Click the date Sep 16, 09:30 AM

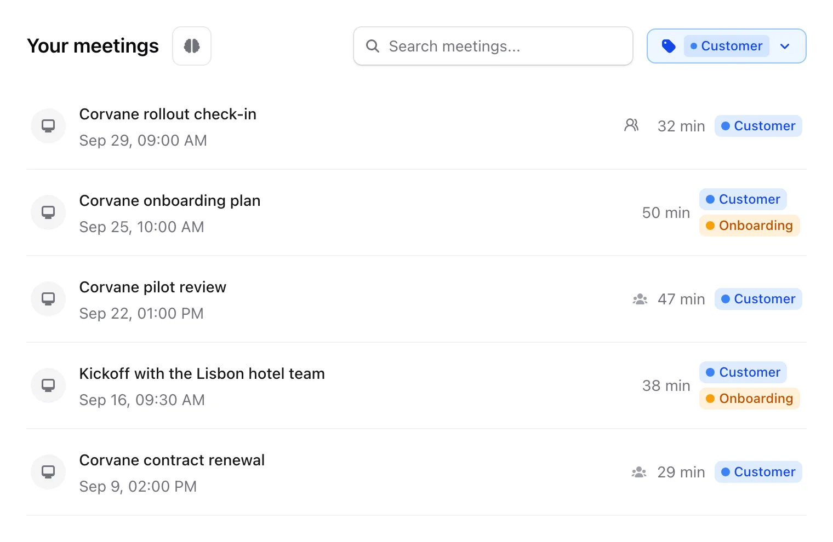coord(142,400)
